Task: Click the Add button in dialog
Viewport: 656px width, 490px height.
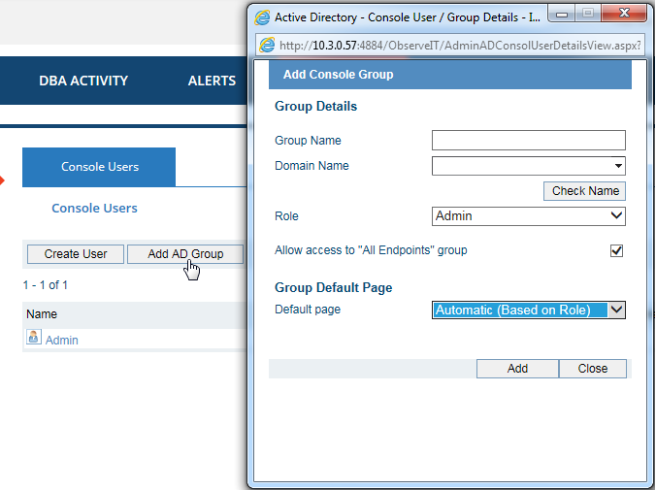Action: tap(517, 369)
